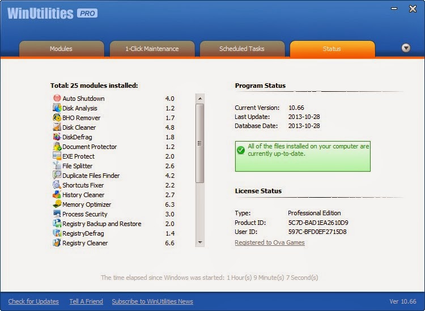Click the Process Security icon
The image size is (425, 311).
point(57,214)
